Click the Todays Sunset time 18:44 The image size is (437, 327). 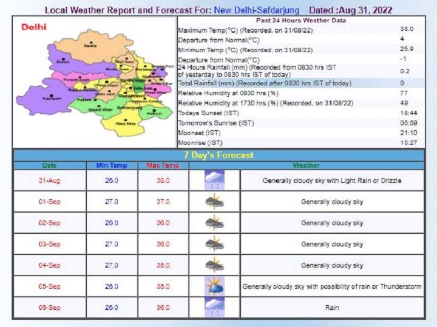(x=408, y=113)
